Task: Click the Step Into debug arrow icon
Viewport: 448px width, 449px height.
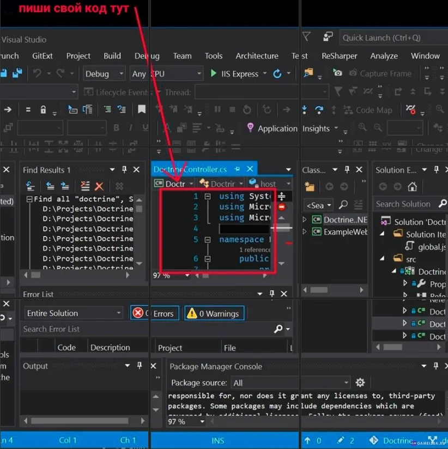Action: click(304, 110)
